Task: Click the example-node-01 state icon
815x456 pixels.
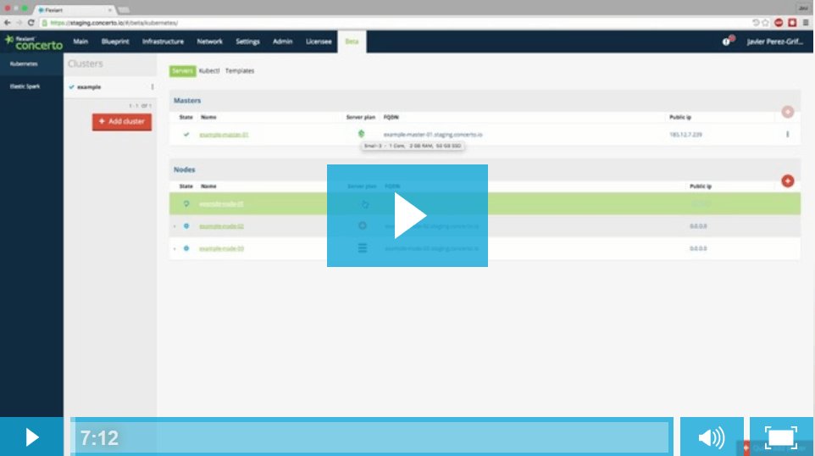Action: 186,203
